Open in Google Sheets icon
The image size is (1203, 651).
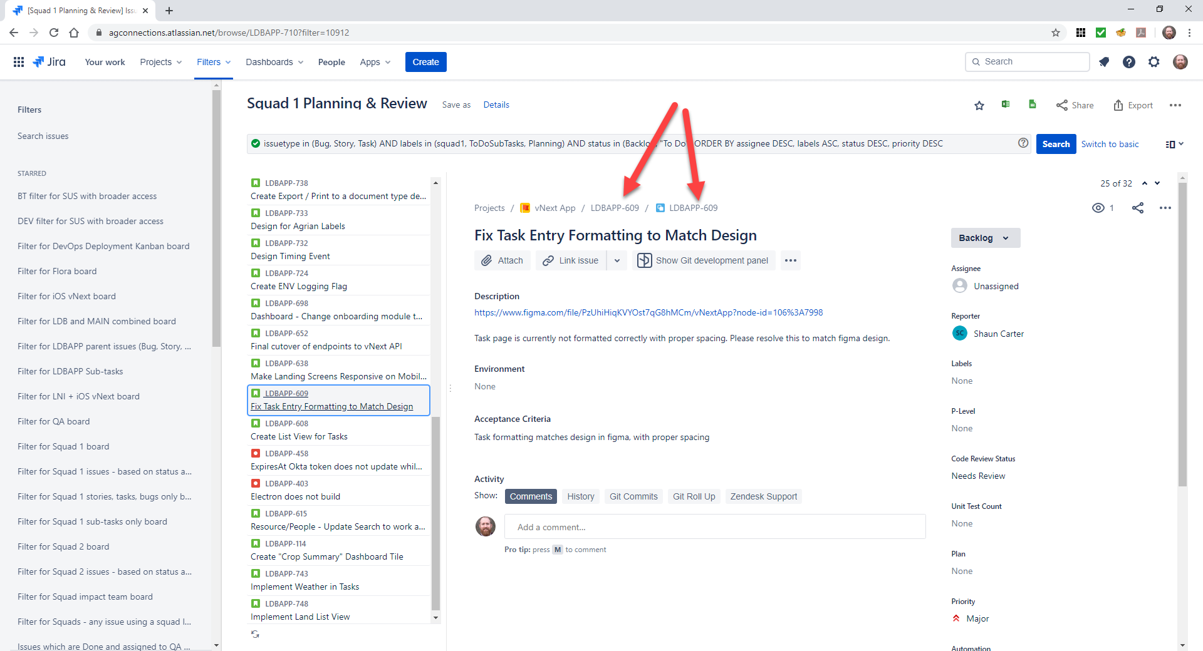(1033, 105)
